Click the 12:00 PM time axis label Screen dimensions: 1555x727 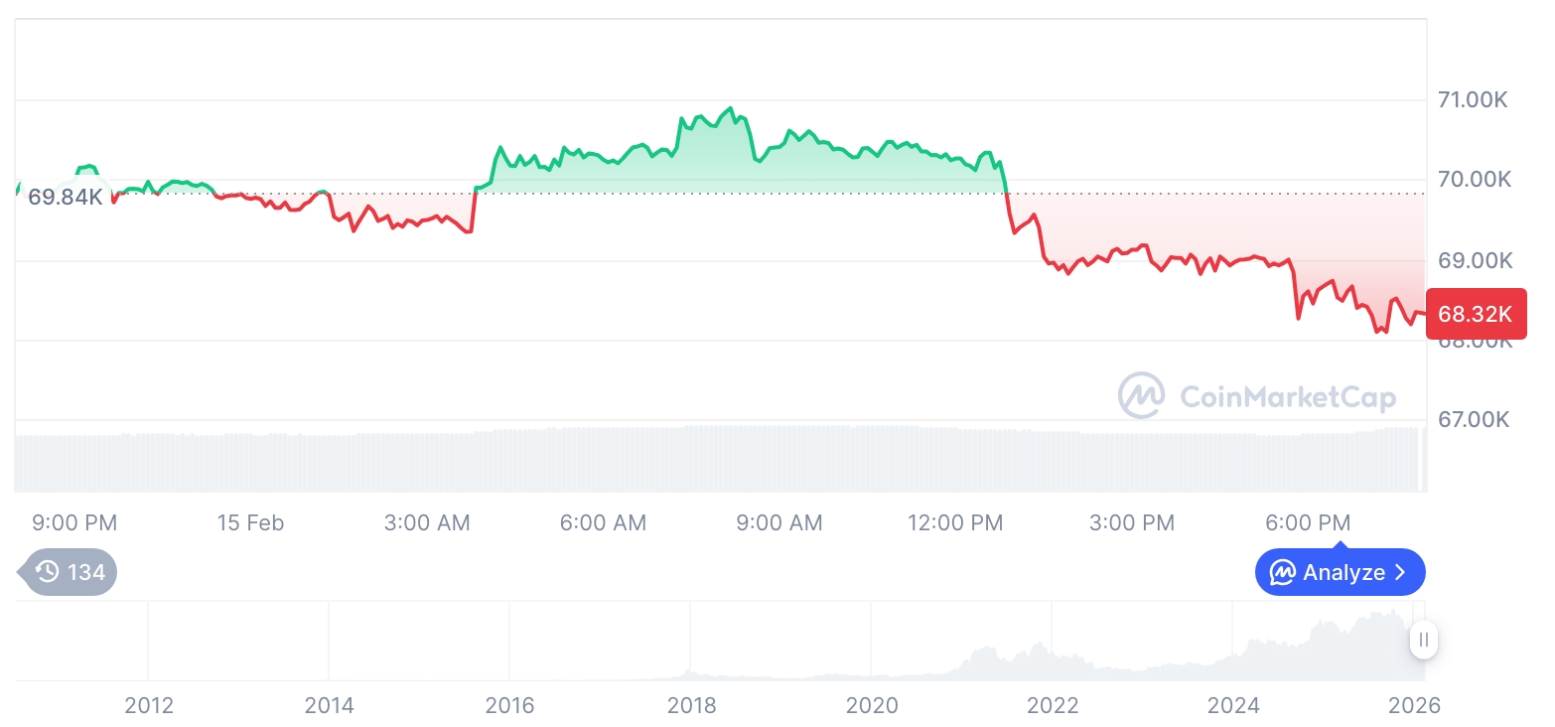(x=955, y=522)
